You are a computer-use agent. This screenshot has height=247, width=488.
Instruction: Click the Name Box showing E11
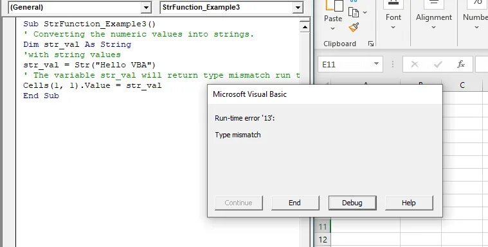350,64
